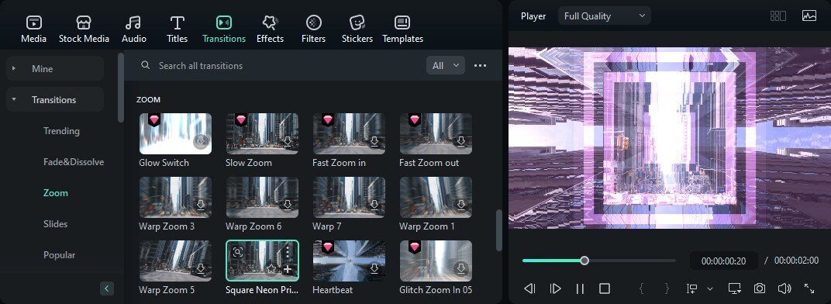Click the compare view grid icon in the player
831x304 pixels.
(778, 16)
